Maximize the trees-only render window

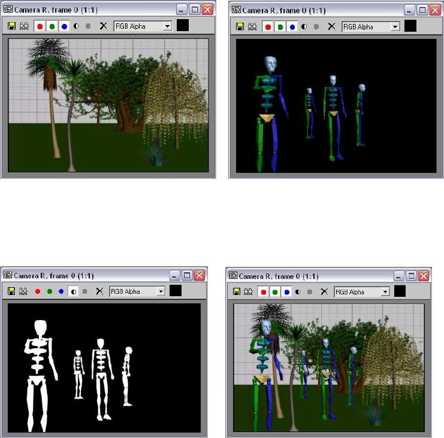point(195,10)
